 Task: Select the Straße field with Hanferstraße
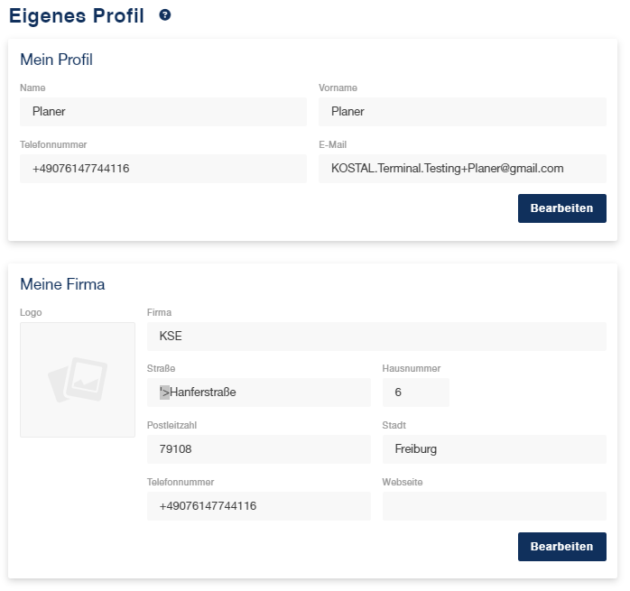click(x=259, y=392)
